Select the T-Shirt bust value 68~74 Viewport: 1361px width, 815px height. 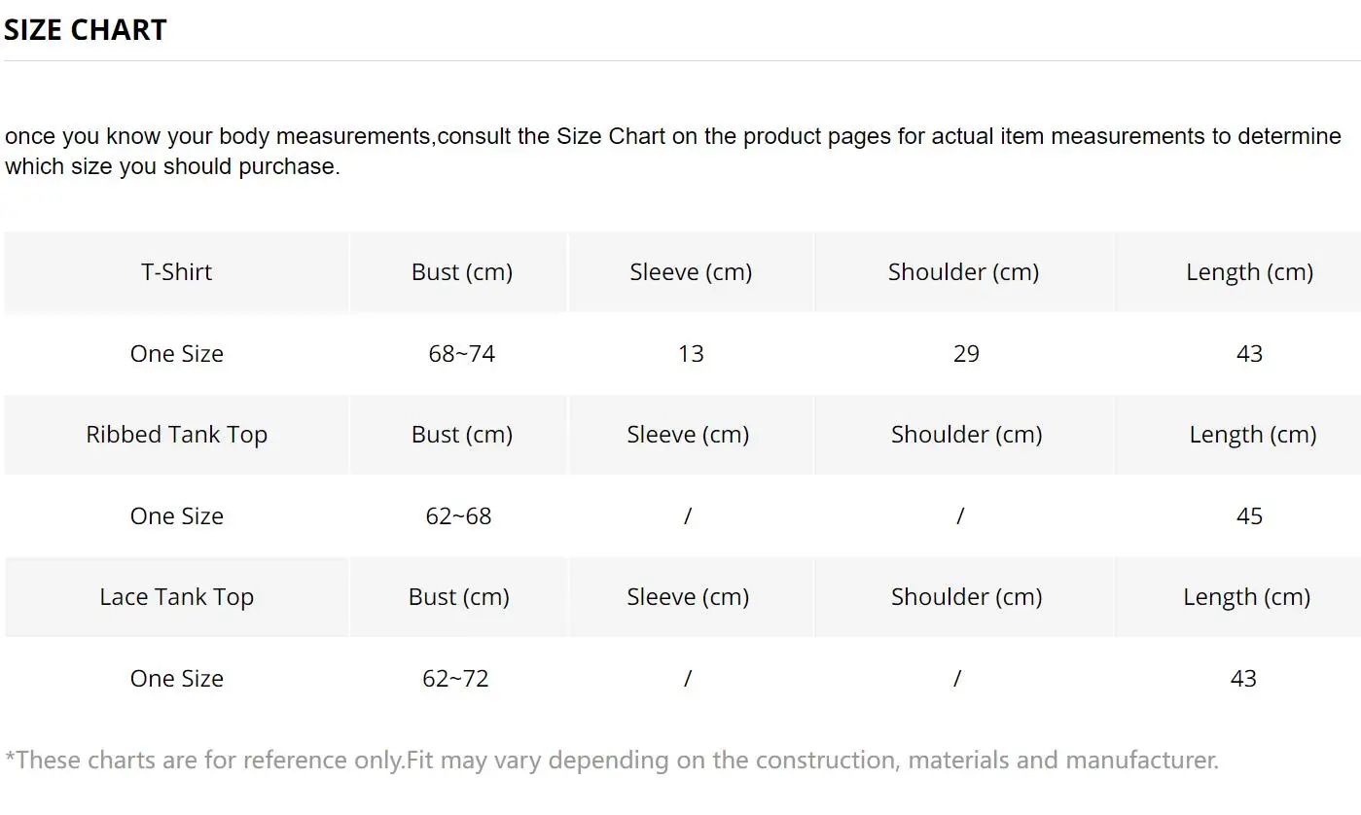click(461, 354)
